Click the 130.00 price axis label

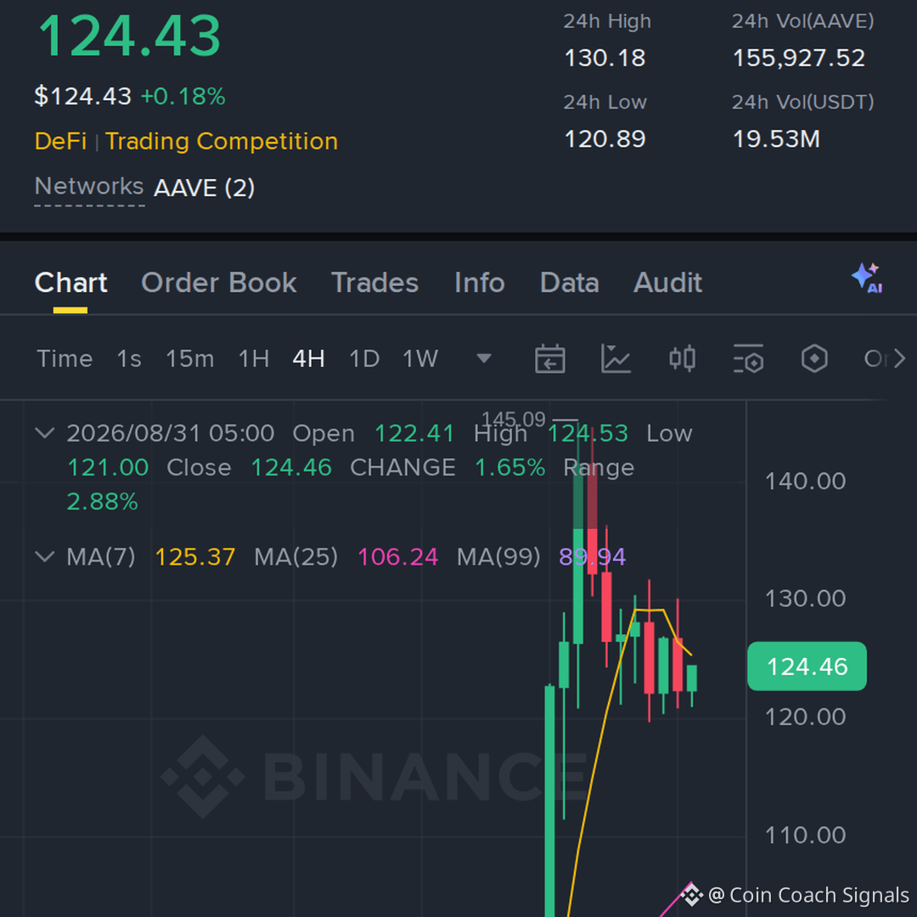pos(805,599)
